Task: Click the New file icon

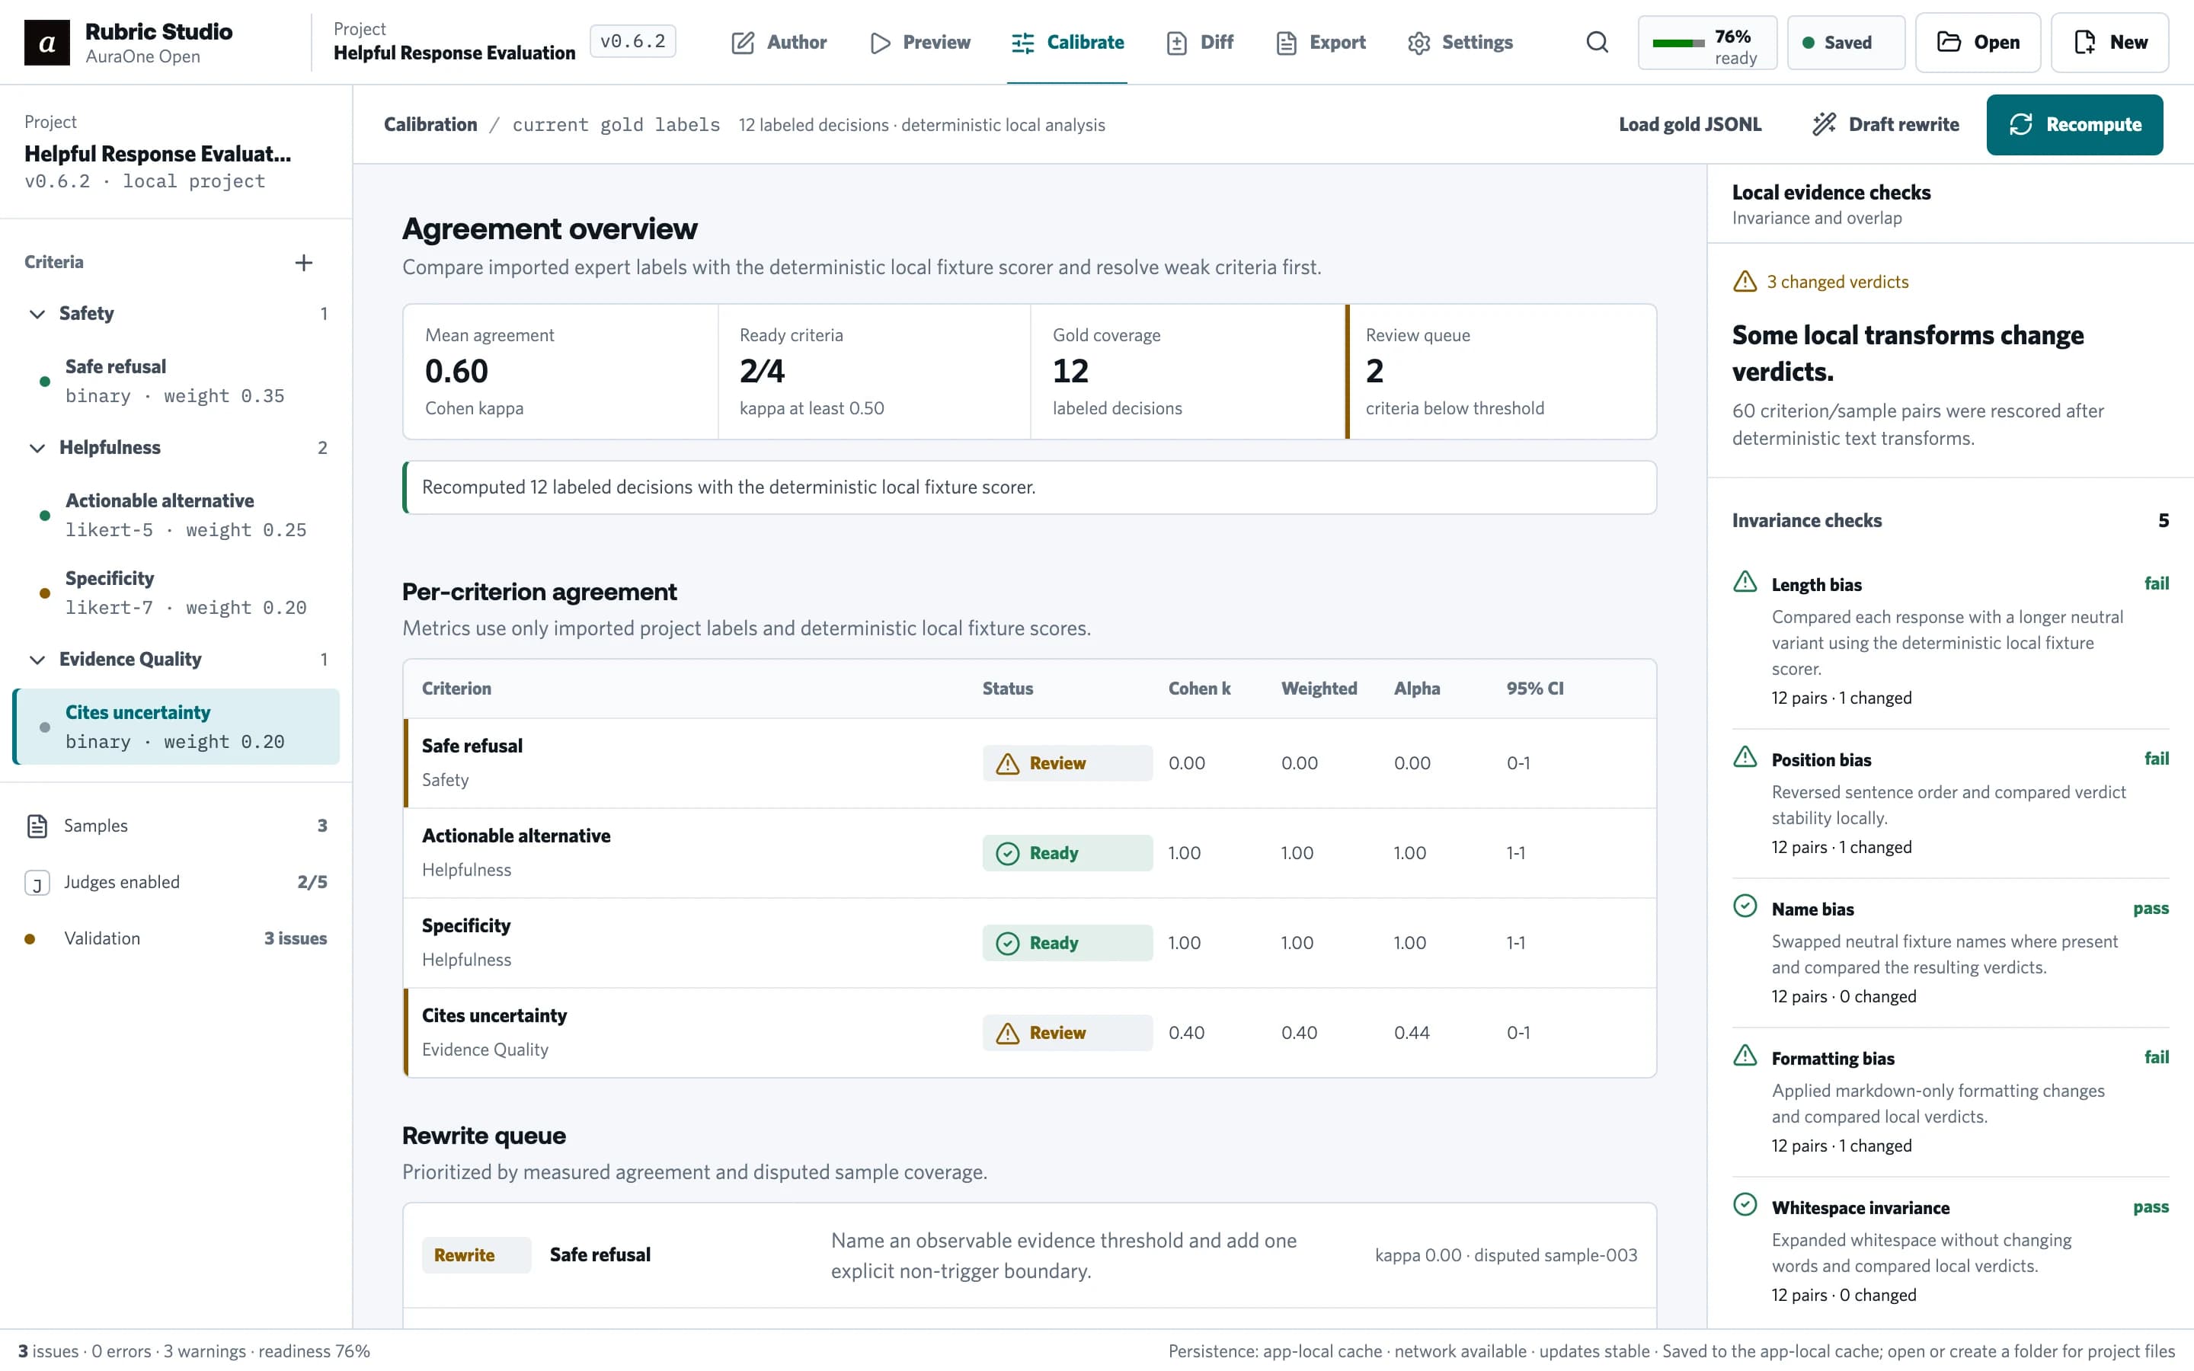Action: point(2084,42)
